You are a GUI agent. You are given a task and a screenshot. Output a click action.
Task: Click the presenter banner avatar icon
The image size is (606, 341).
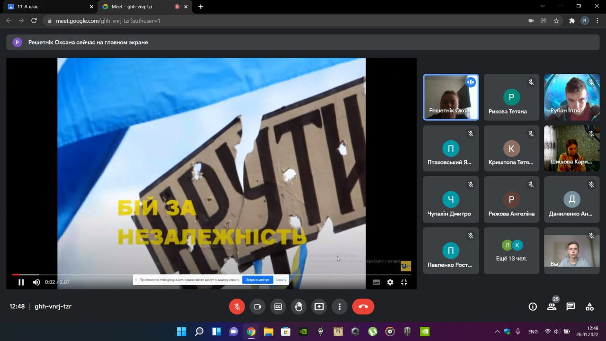click(x=18, y=42)
